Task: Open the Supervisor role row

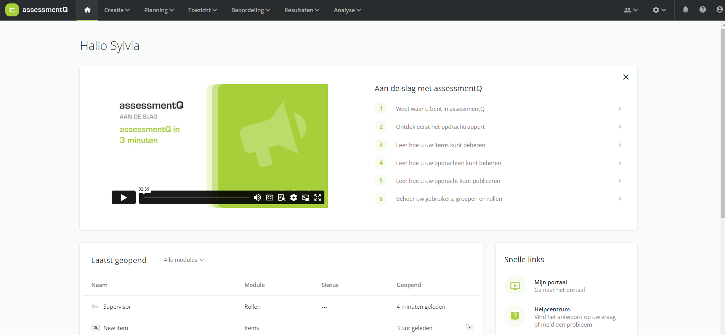Action: pos(281,306)
